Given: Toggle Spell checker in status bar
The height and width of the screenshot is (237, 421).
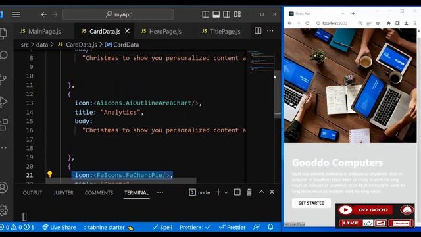Looking at the screenshot, I should (162, 227).
